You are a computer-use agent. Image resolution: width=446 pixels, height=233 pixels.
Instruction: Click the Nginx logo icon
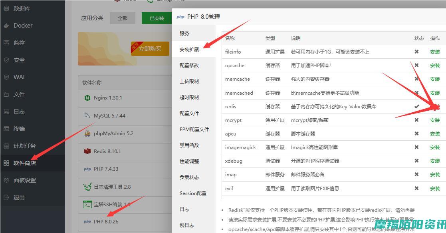point(87,98)
